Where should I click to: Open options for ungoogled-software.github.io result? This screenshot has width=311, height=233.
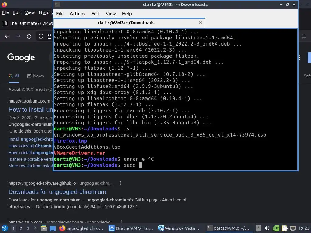tap(120, 183)
